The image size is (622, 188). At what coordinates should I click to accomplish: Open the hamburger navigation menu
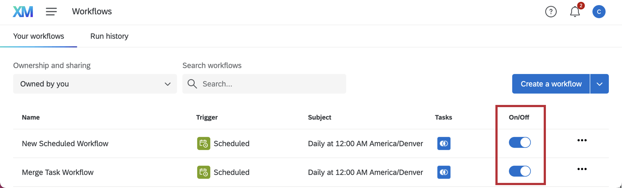click(51, 12)
